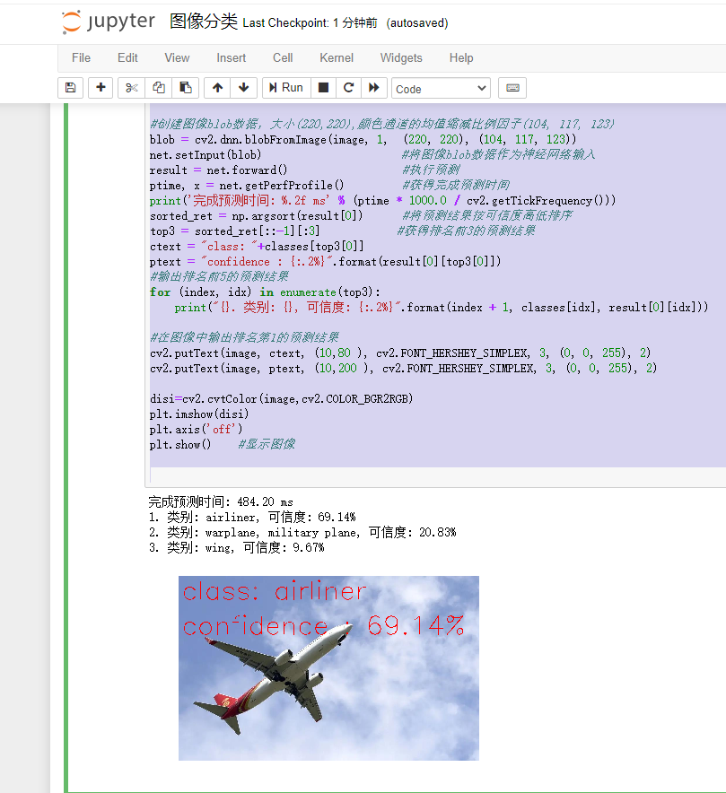Click the Run button

point(284,87)
